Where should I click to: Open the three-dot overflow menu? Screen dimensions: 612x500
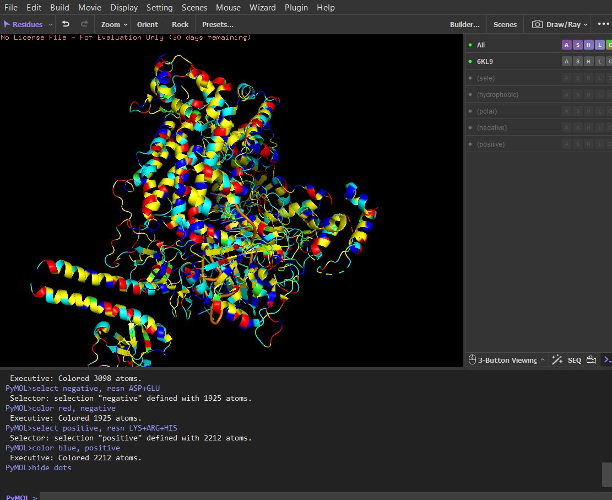(604, 24)
